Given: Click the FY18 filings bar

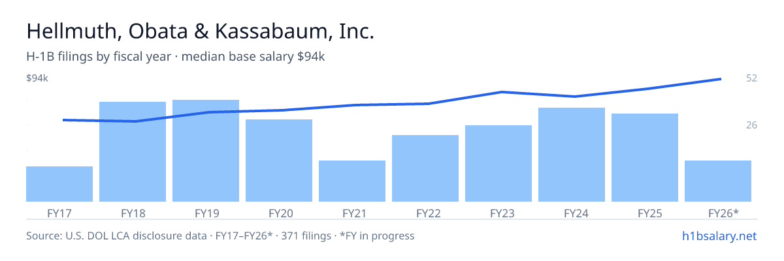Looking at the screenshot, I should (133, 151).
